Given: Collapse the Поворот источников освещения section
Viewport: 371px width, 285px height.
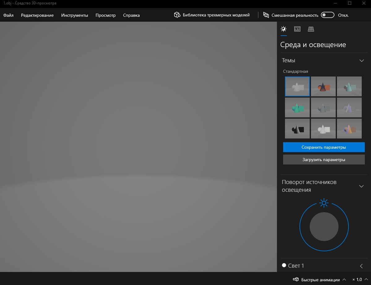Looking at the screenshot, I should [361, 186].
